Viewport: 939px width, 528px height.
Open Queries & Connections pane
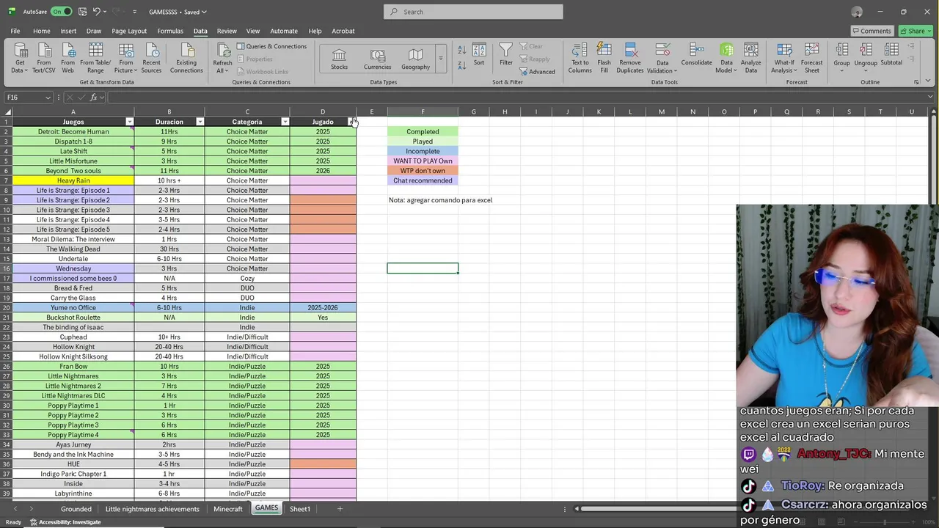click(271, 46)
